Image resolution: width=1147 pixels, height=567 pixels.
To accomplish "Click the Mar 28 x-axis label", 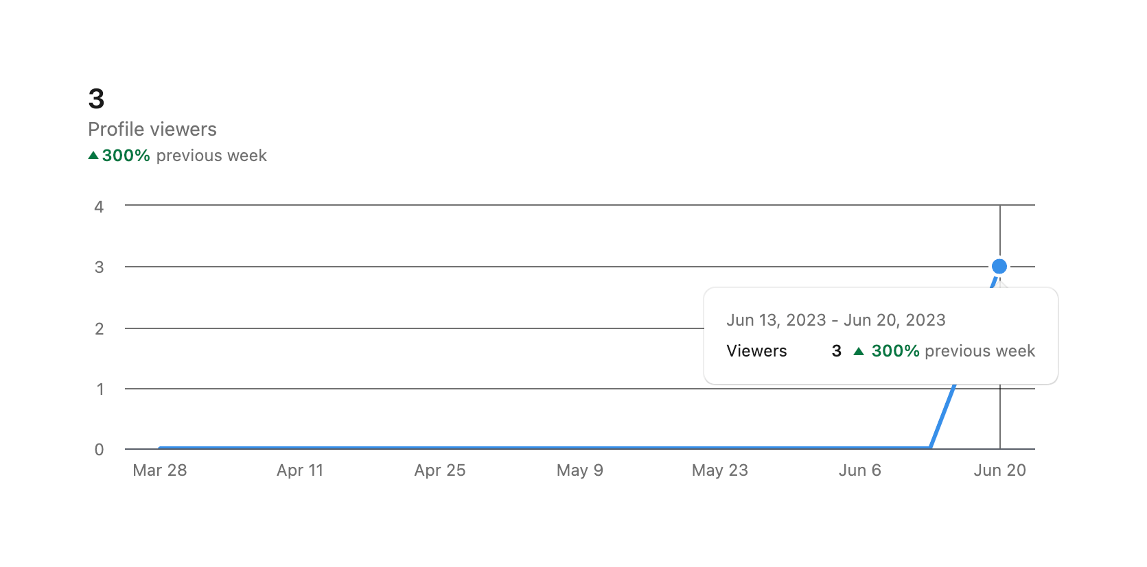I will [159, 470].
